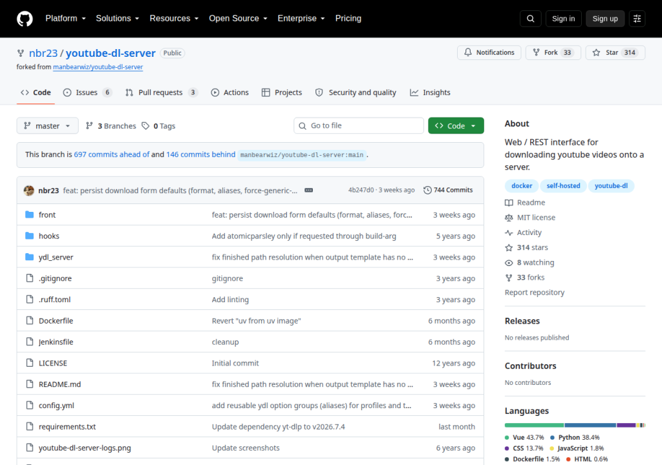Star the repository with the Star button
662x465 pixels.
point(615,52)
